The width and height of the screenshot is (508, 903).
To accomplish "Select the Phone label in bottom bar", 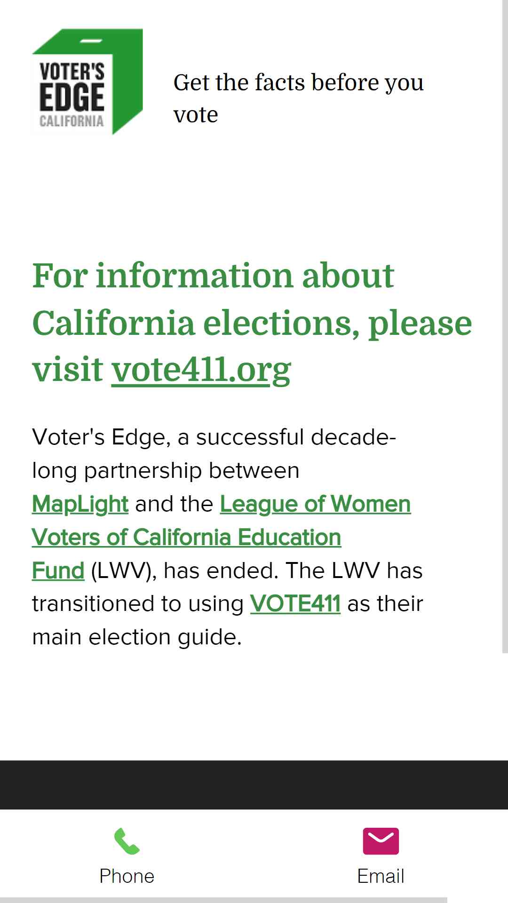I will tap(127, 876).
